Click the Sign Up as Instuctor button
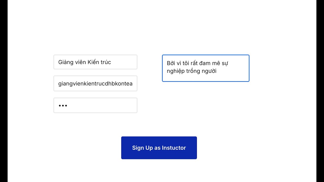The height and width of the screenshot is (182, 324). (x=159, y=148)
